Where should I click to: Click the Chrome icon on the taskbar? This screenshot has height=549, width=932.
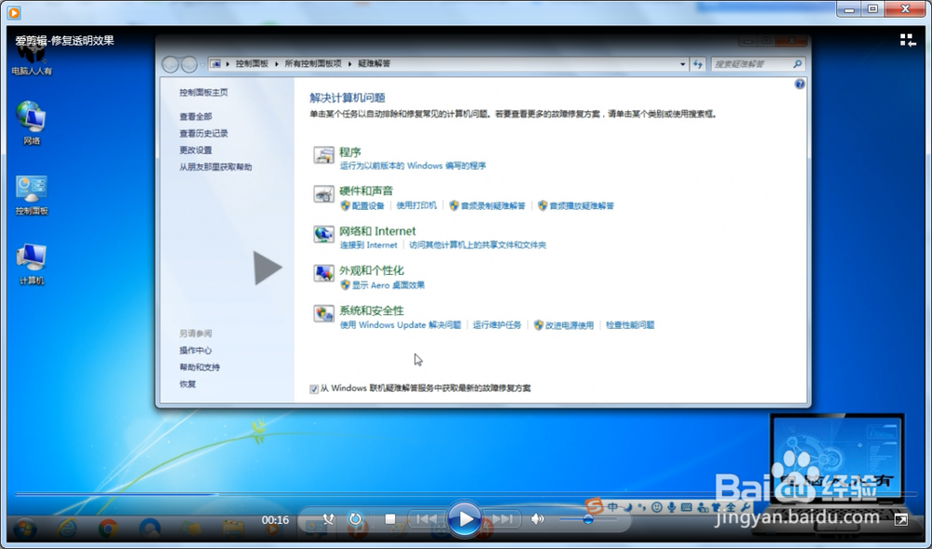(107, 528)
